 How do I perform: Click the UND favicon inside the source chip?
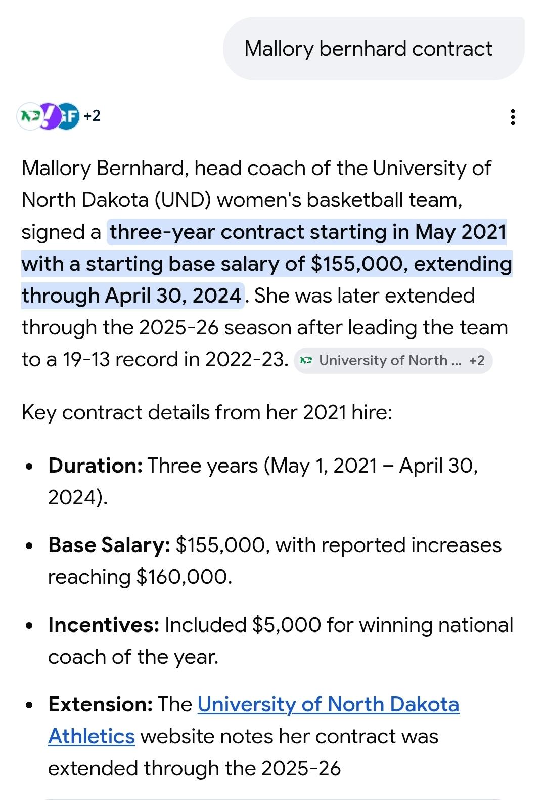point(306,360)
